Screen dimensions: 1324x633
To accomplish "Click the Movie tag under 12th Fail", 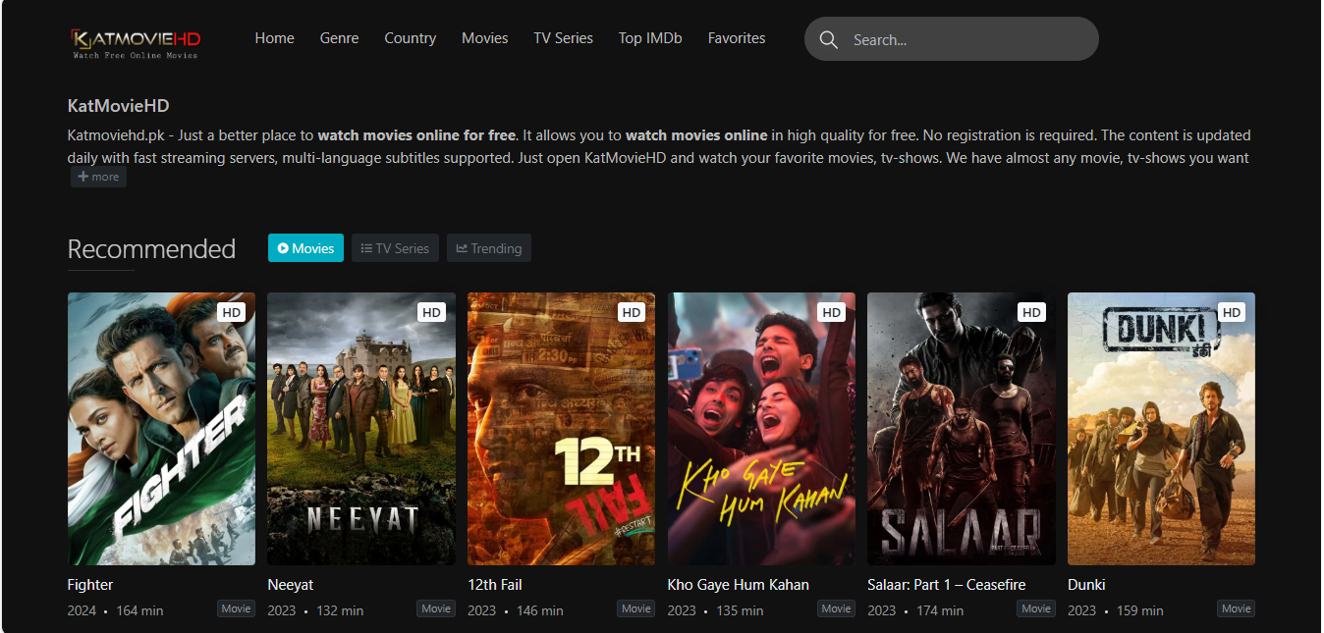I will coord(635,608).
